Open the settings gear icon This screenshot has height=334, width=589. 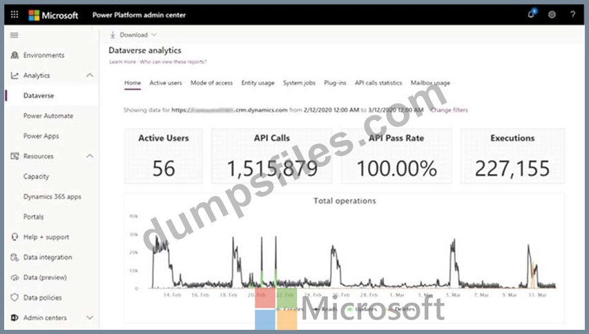pos(552,14)
